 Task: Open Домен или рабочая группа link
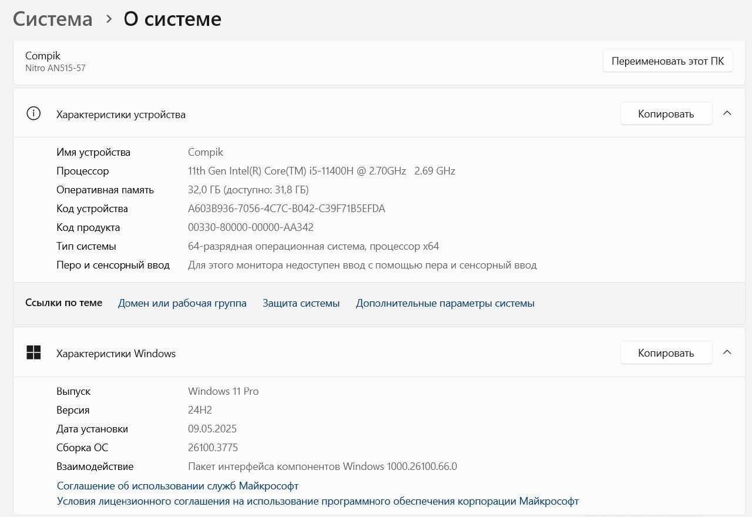[x=182, y=303]
